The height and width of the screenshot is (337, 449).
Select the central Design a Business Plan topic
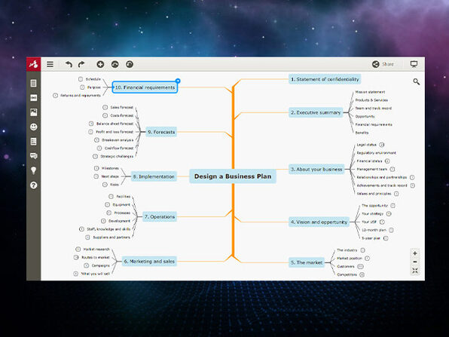233,176
